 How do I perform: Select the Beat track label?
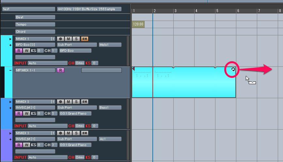[35, 17]
